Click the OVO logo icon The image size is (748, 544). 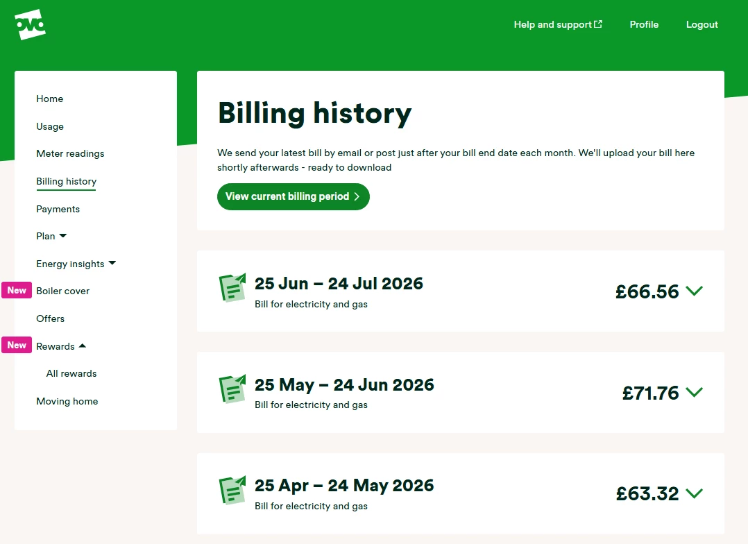(31, 24)
